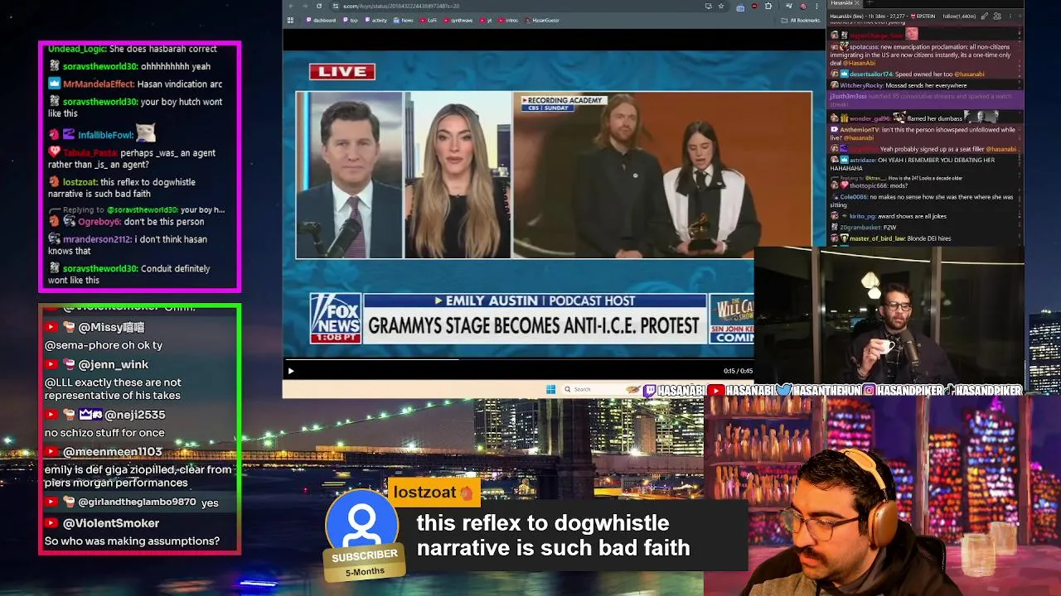Seek along the video progress bar
The image size is (1061, 596).
point(518,360)
